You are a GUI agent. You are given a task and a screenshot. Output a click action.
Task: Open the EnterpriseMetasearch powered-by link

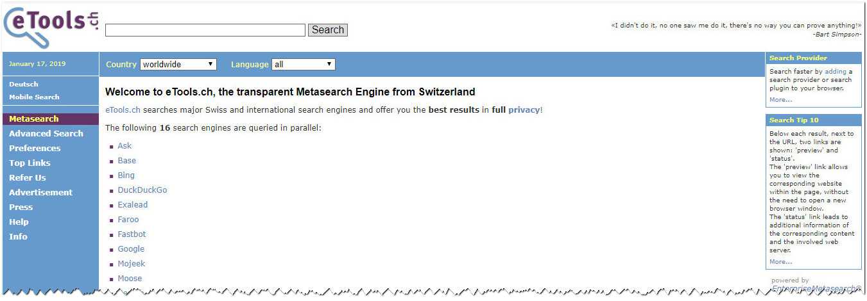point(816,289)
